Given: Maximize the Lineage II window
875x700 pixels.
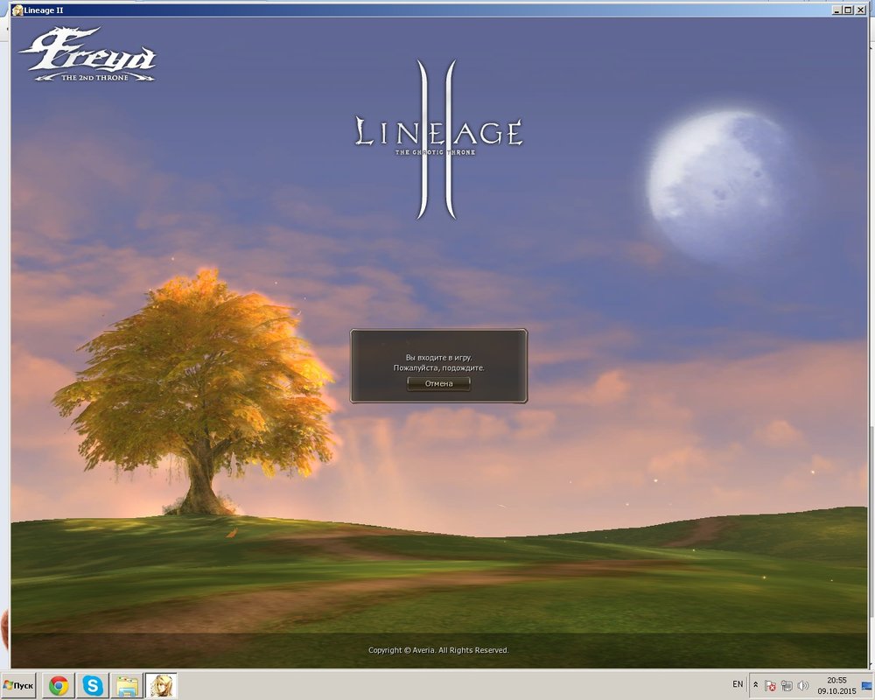Looking at the screenshot, I should [x=849, y=9].
